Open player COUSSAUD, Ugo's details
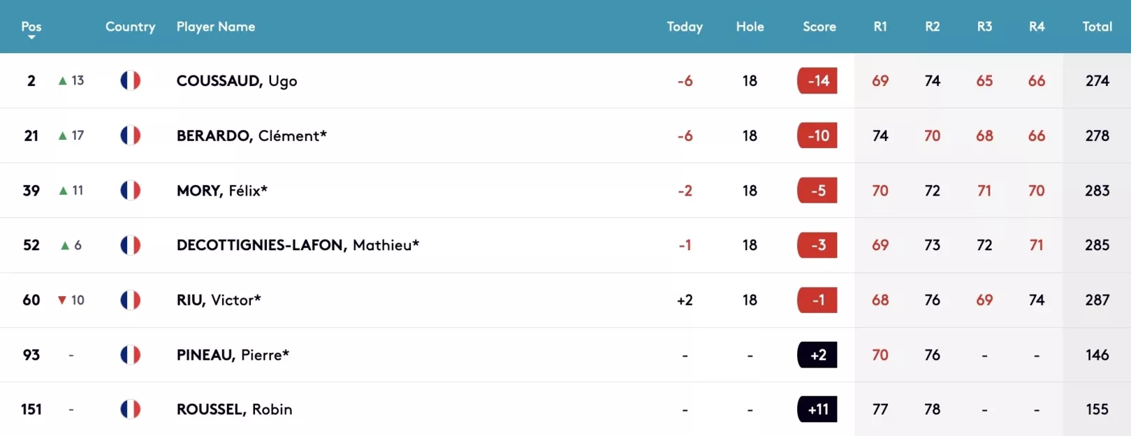Image resolution: width=1131 pixels, height=436 pixels. [x=237, y=81]
